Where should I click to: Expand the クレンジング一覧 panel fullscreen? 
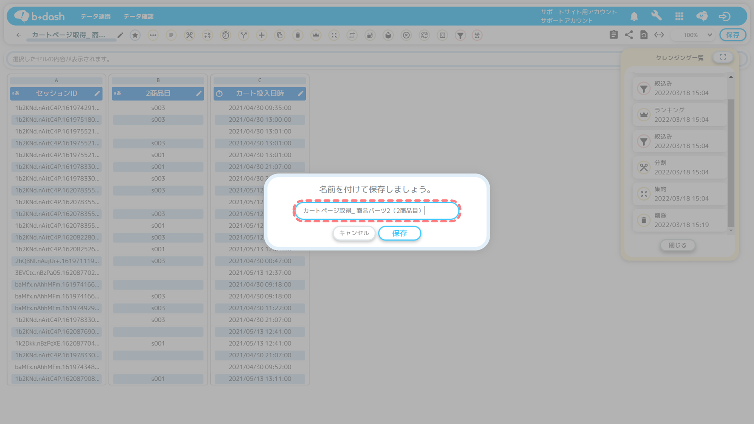[x=723, y=57]
